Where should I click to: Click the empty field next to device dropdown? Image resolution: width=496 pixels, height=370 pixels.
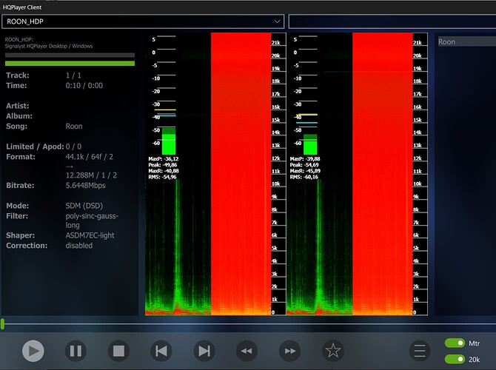click(392, 21)
